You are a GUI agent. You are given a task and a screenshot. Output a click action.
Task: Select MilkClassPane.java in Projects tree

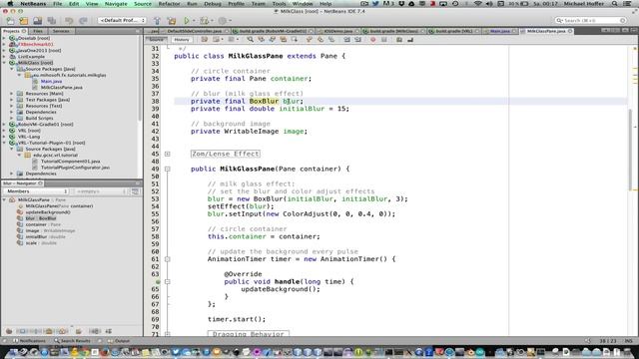(62, 87)
